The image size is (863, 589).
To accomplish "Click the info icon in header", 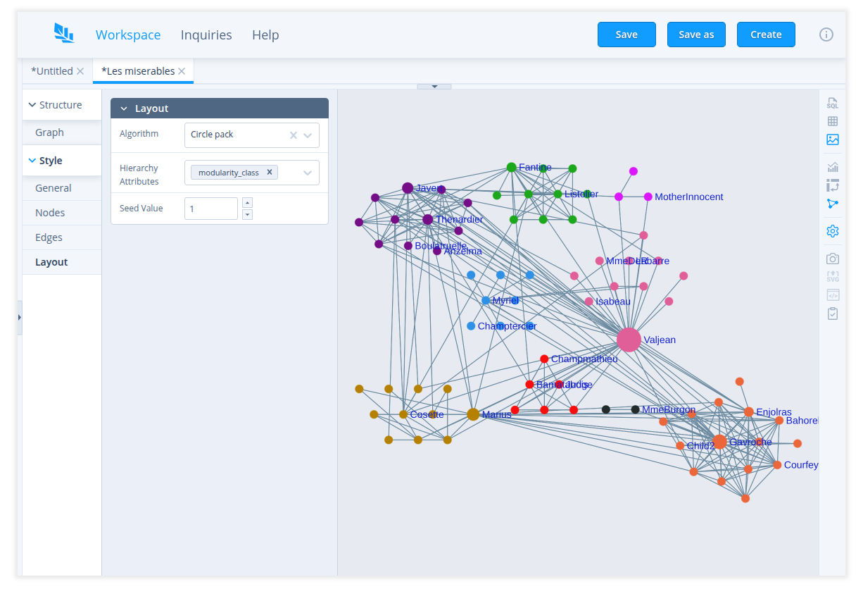I will tap(826, 35).
